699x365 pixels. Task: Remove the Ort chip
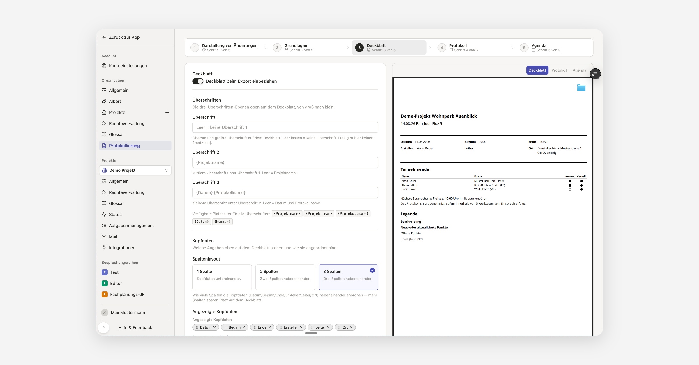[351, 327]
